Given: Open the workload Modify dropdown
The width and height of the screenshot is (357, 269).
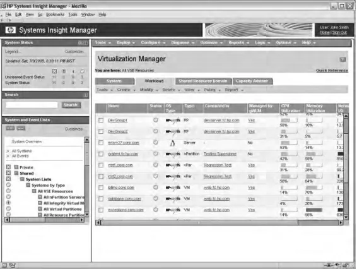Looking at the screenshot, I should (149, 90).
